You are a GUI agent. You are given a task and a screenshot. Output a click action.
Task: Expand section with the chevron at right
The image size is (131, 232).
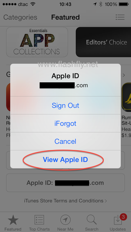pyautogui.click(x=124, y=75)
